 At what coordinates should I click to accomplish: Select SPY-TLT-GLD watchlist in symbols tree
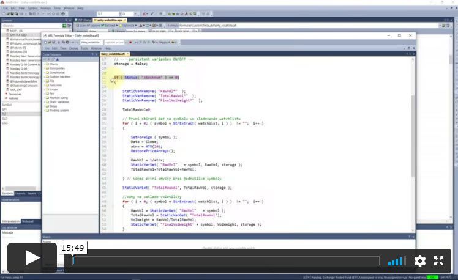18,35
